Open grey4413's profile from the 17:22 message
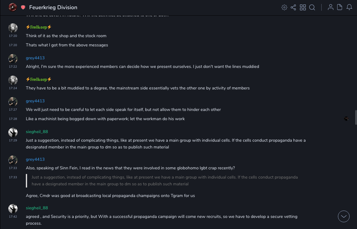Viewport: 357px width, 229px height. [35, 58]
